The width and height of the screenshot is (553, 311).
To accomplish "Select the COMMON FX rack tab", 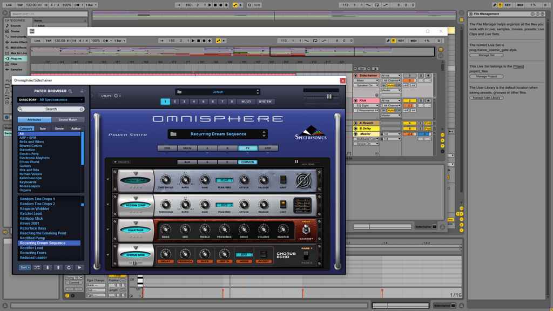I will click(247, 162).
